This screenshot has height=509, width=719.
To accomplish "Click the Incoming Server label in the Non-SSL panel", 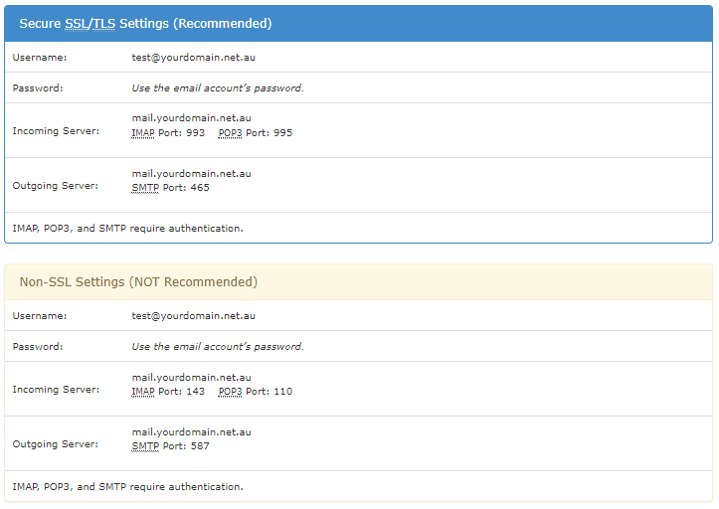I will (56, 390).
